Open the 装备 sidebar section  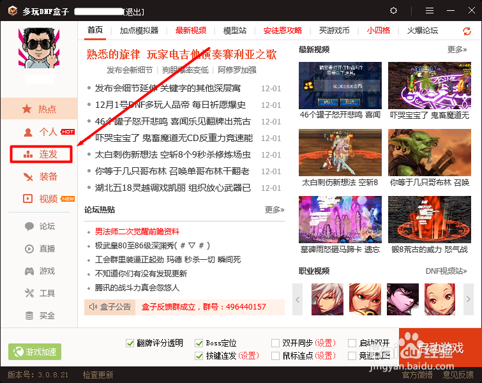[41, 176]
